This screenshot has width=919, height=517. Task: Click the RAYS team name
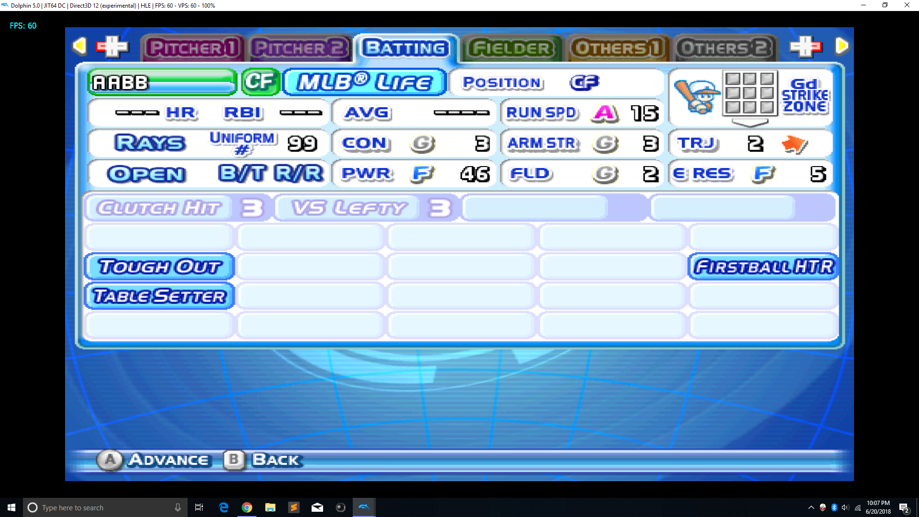(x=150, y=143)
